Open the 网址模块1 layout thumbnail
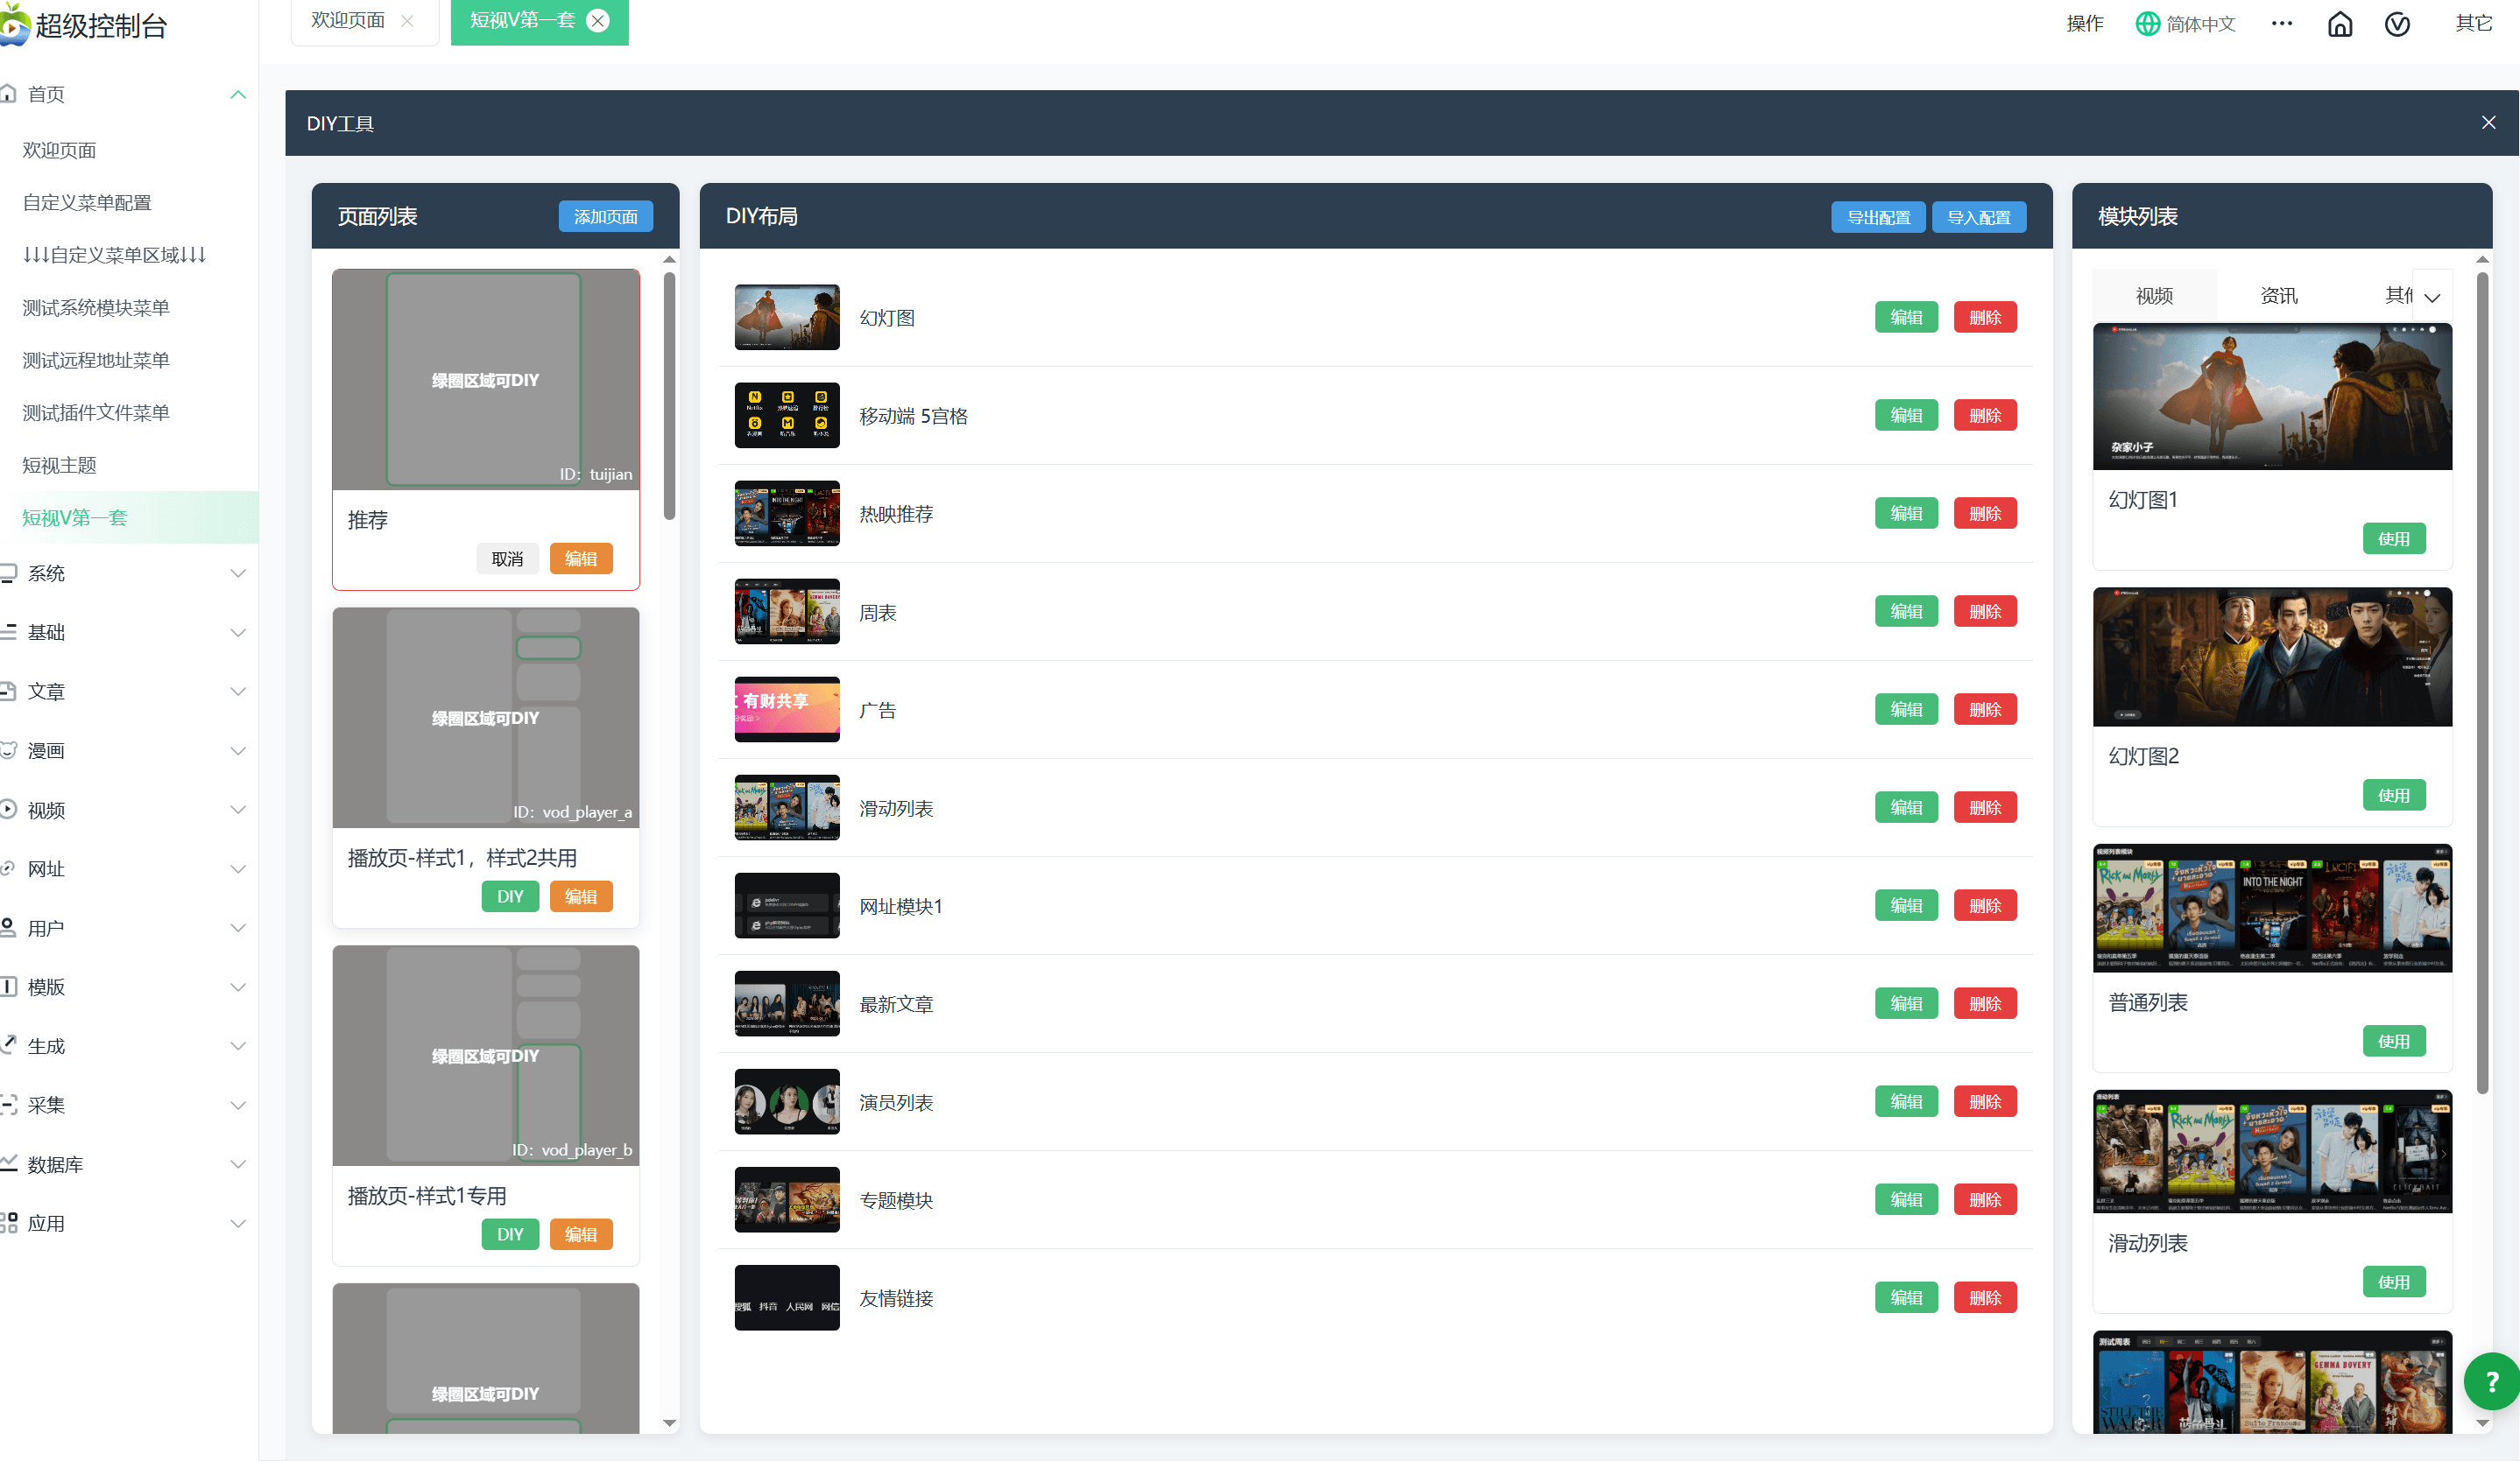Image resolution: width=2520 pixels, height=1461 pixels. 787,905
